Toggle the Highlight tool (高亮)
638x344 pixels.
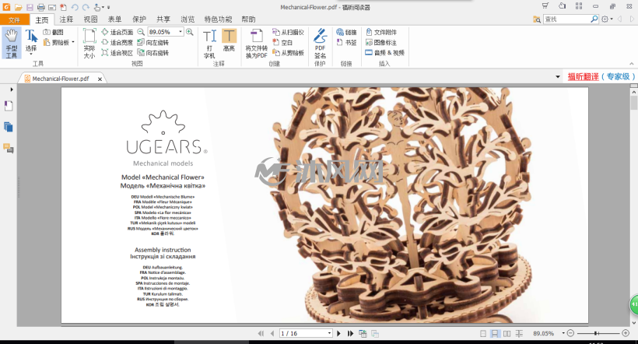pos(229,40)
